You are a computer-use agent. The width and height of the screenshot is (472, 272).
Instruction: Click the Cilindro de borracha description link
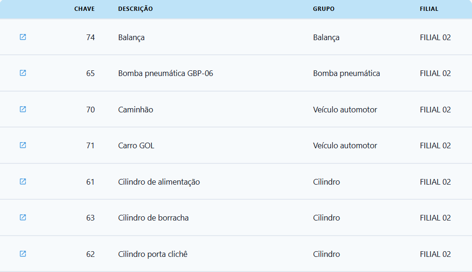click(153, 218)
